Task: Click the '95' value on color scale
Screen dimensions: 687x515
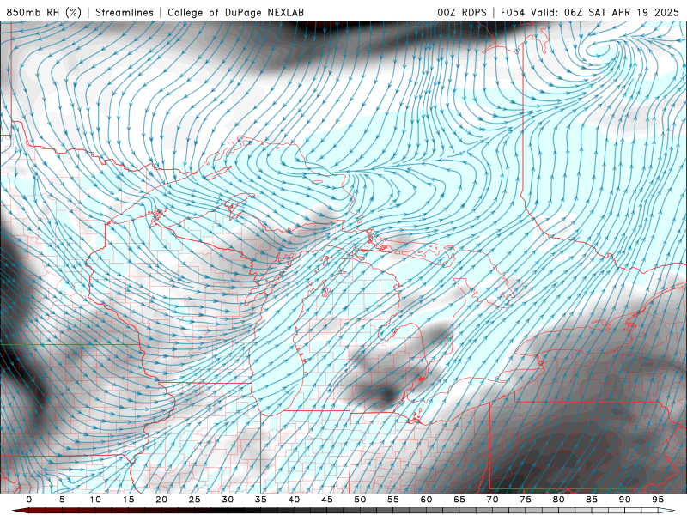Action: click(x=658, y=500)
